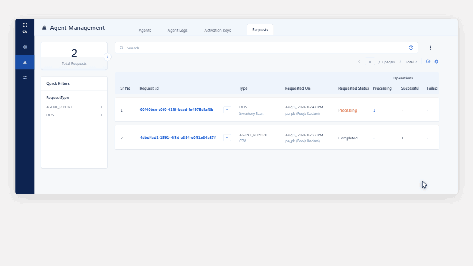This screenshot has height=266, width=473.
Task: Switch to the Agent Logs tab
Action: [178, 30]
